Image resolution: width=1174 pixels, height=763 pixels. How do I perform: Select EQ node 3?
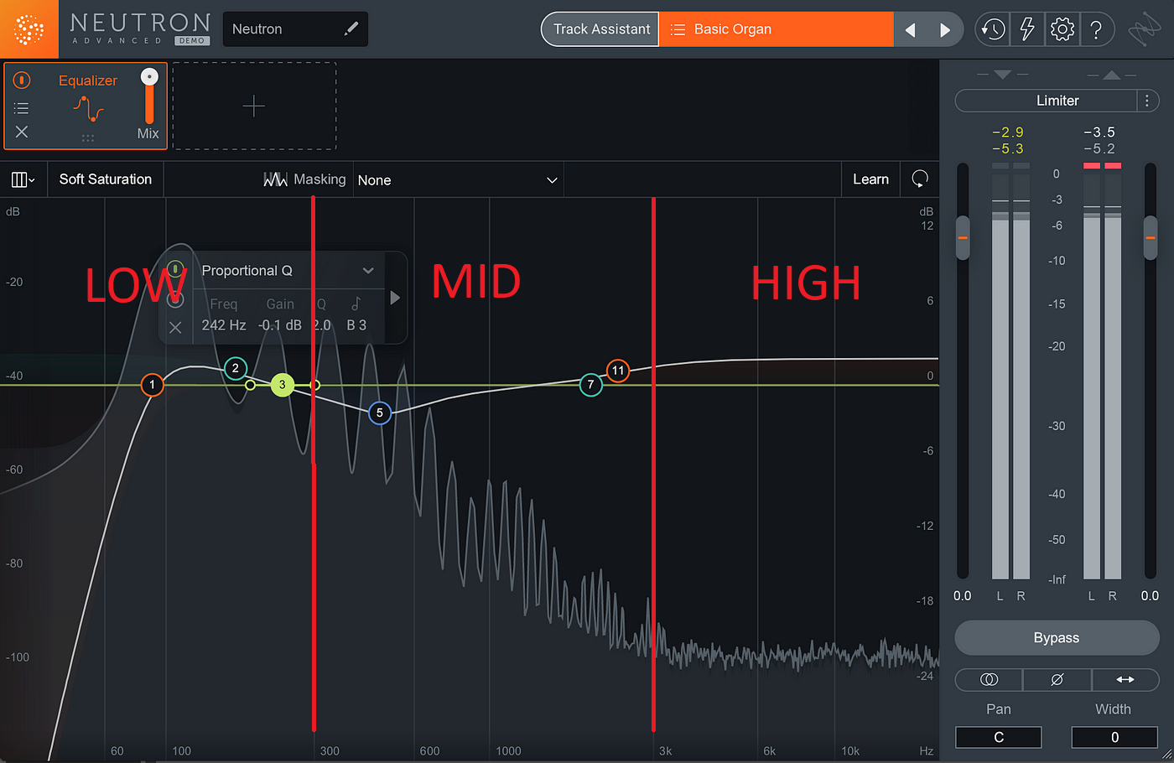283,385
